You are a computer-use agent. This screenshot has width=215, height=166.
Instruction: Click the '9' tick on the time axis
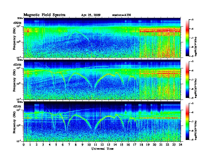pyautogui.click(x=83, y=145)
